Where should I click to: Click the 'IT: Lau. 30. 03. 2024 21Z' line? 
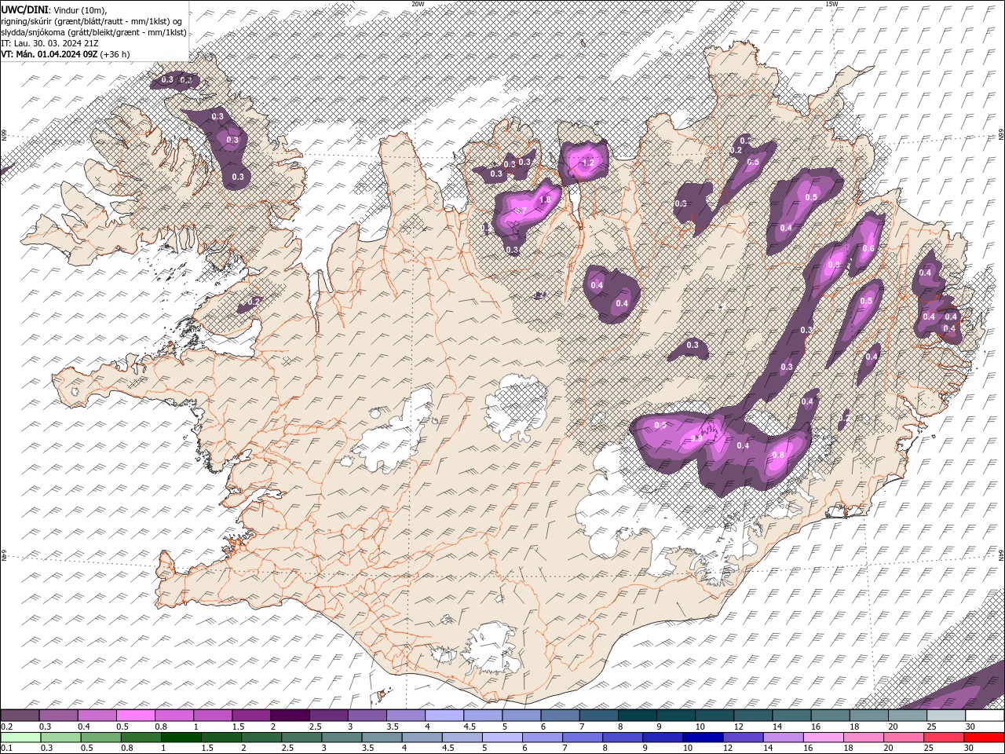tap(49, 43)
